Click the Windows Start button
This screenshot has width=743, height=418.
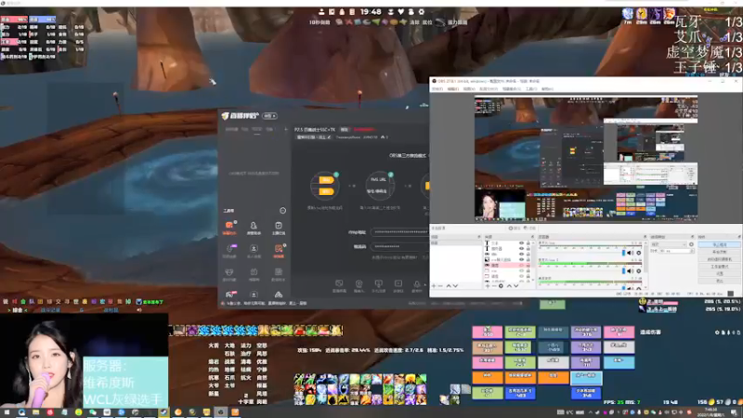tap(7, 412)
